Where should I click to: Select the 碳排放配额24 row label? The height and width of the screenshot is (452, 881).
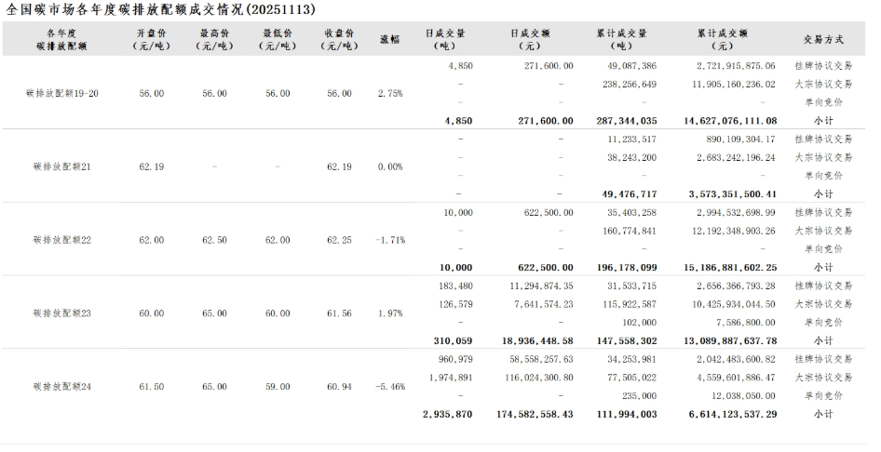(x=61, y=385)
